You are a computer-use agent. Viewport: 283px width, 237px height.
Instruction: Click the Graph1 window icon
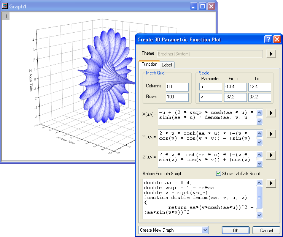coord(5,6)
